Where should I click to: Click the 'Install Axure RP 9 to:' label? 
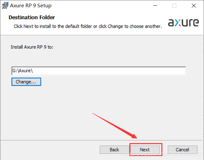tap(32, 47)
